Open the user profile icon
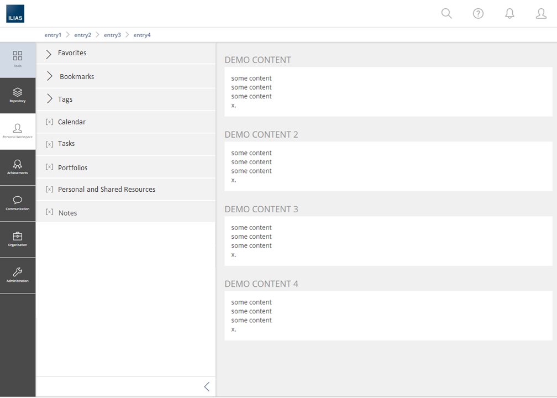Viewport: 557px width, 398px height. [541, 14]
